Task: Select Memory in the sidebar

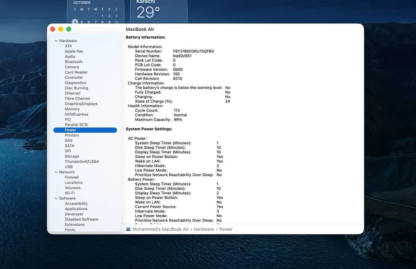Action: tap(72, 109)
